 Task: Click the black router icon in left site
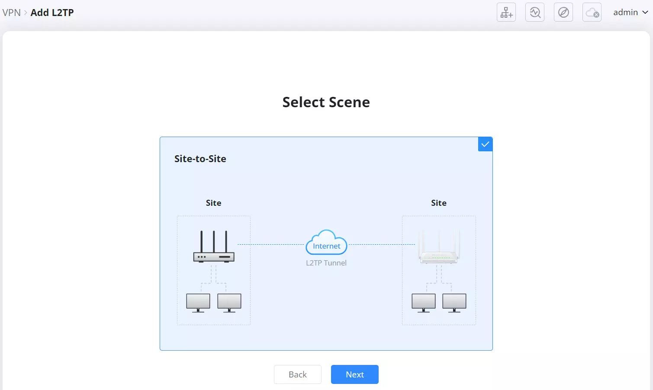[214, 246]
